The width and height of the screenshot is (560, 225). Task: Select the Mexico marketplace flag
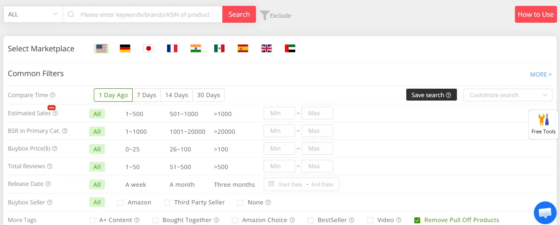(219, 48)
